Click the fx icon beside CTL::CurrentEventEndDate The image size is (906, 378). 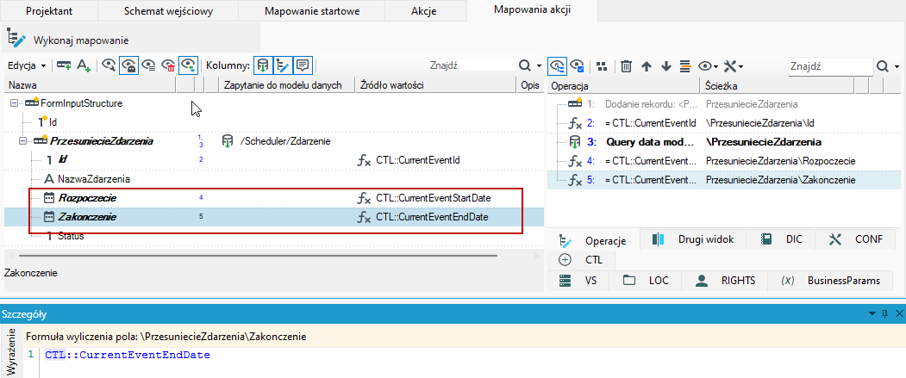(364, 217)
